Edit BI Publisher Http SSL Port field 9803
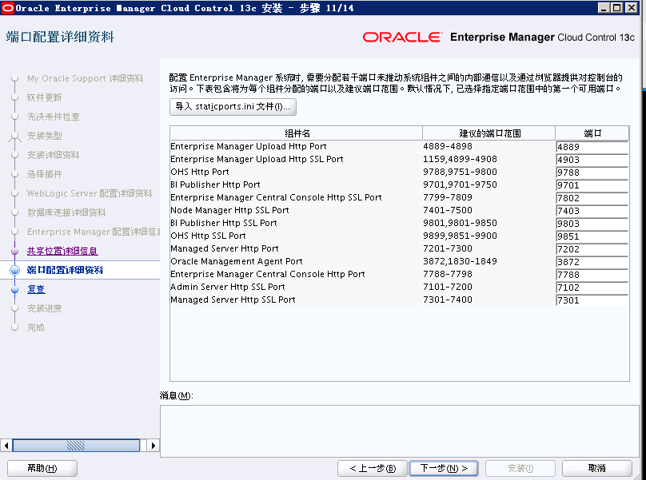The image size is (646, 480). coord(592,224)
